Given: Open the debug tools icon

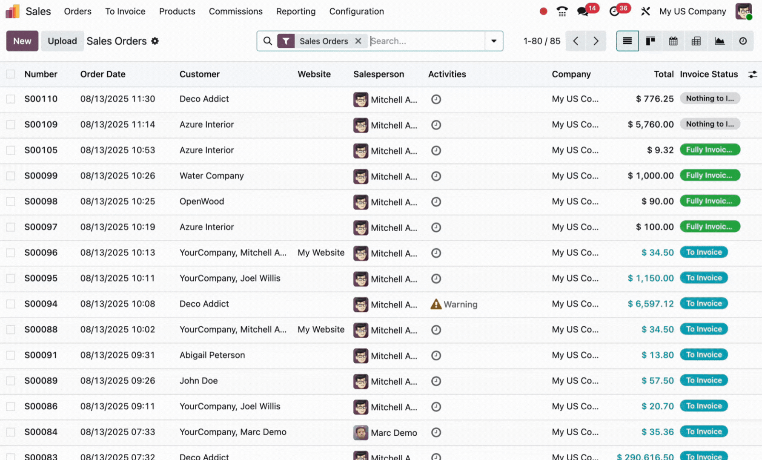Looking at the screenshot, I should pyautogui.click(x=645, y=11).
